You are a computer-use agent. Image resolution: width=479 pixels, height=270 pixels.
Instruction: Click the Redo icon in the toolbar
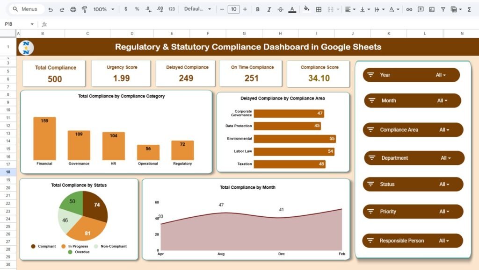tap(62, 9)
